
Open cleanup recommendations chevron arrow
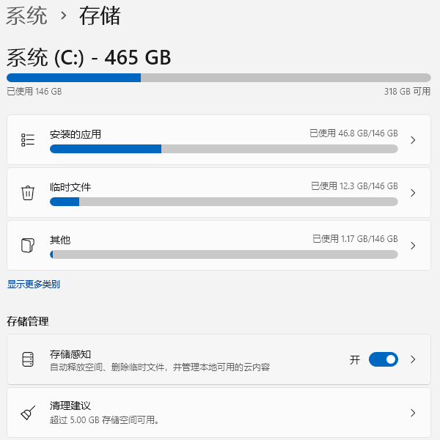pyautogui.click(x=413, y=413)
